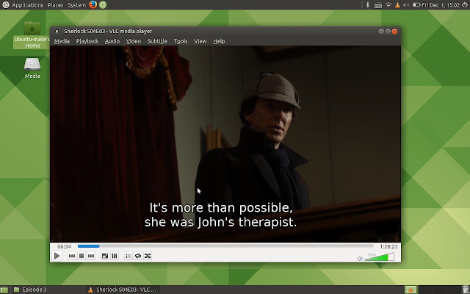Open the keyboard indicator in the tray
This screenshot has width=470, height=294.
point(378,5)
